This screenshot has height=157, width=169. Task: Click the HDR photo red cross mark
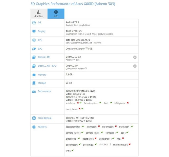128,103
